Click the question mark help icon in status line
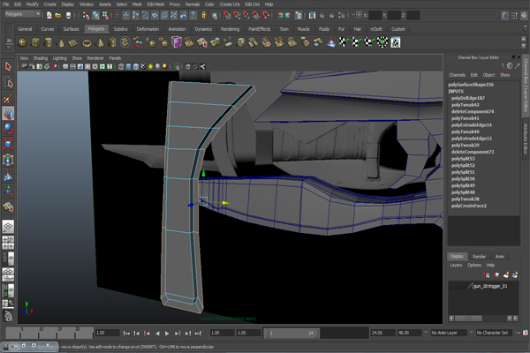Image resolution: width=530 pixels, height=353 pixels. [x=193, y=15]
